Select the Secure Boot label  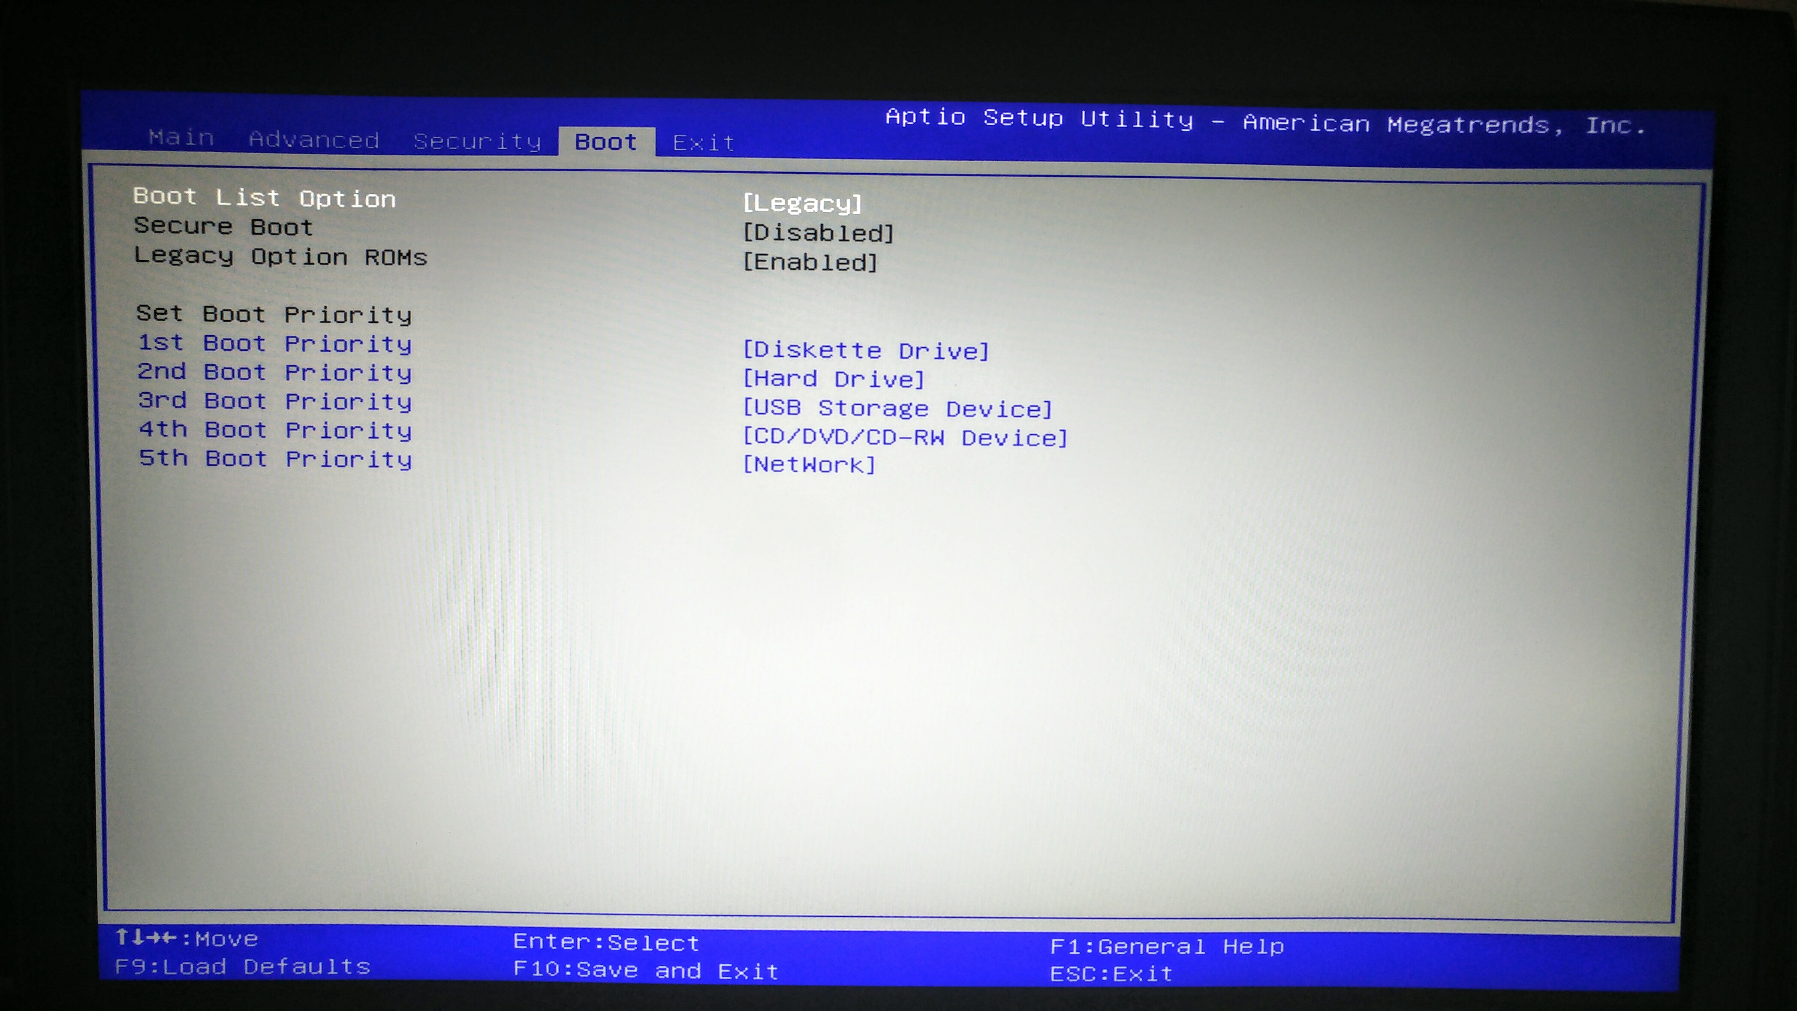[223, 227]
